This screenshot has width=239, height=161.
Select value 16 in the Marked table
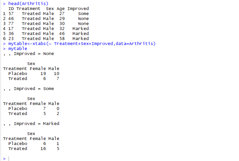pos(43,149)
